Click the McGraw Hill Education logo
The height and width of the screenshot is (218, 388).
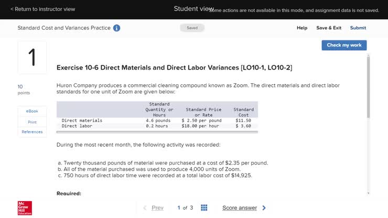click(x=25, y=208)
